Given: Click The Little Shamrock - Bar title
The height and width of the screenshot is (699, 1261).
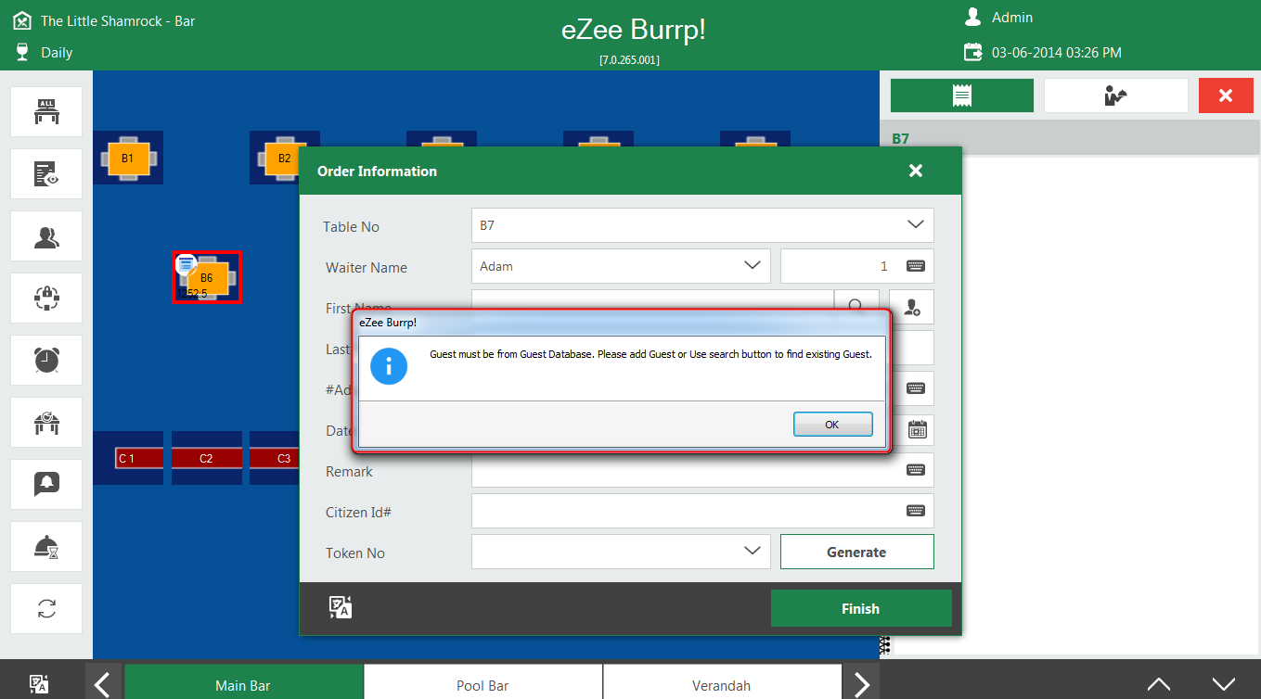Looking at the screenshot, I should [118, 20].
